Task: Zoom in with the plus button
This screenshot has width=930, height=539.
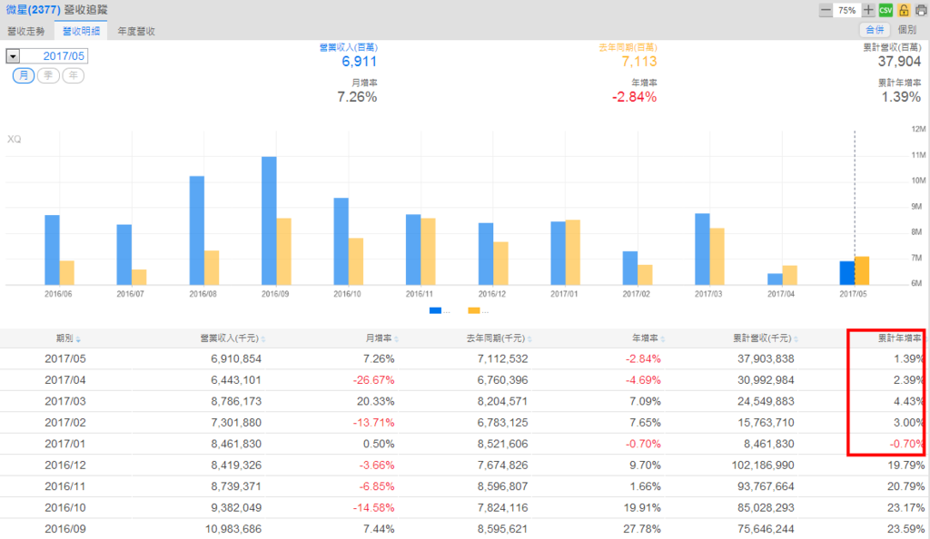Action: [x=868, y=10]
